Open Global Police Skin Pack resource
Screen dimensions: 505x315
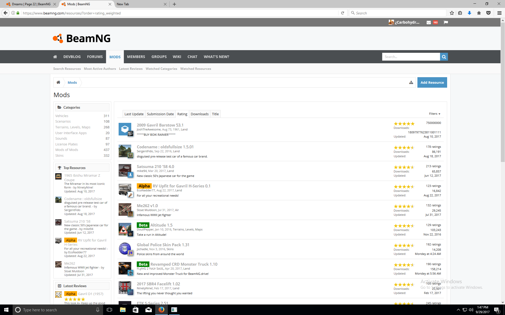pos(159,245)
